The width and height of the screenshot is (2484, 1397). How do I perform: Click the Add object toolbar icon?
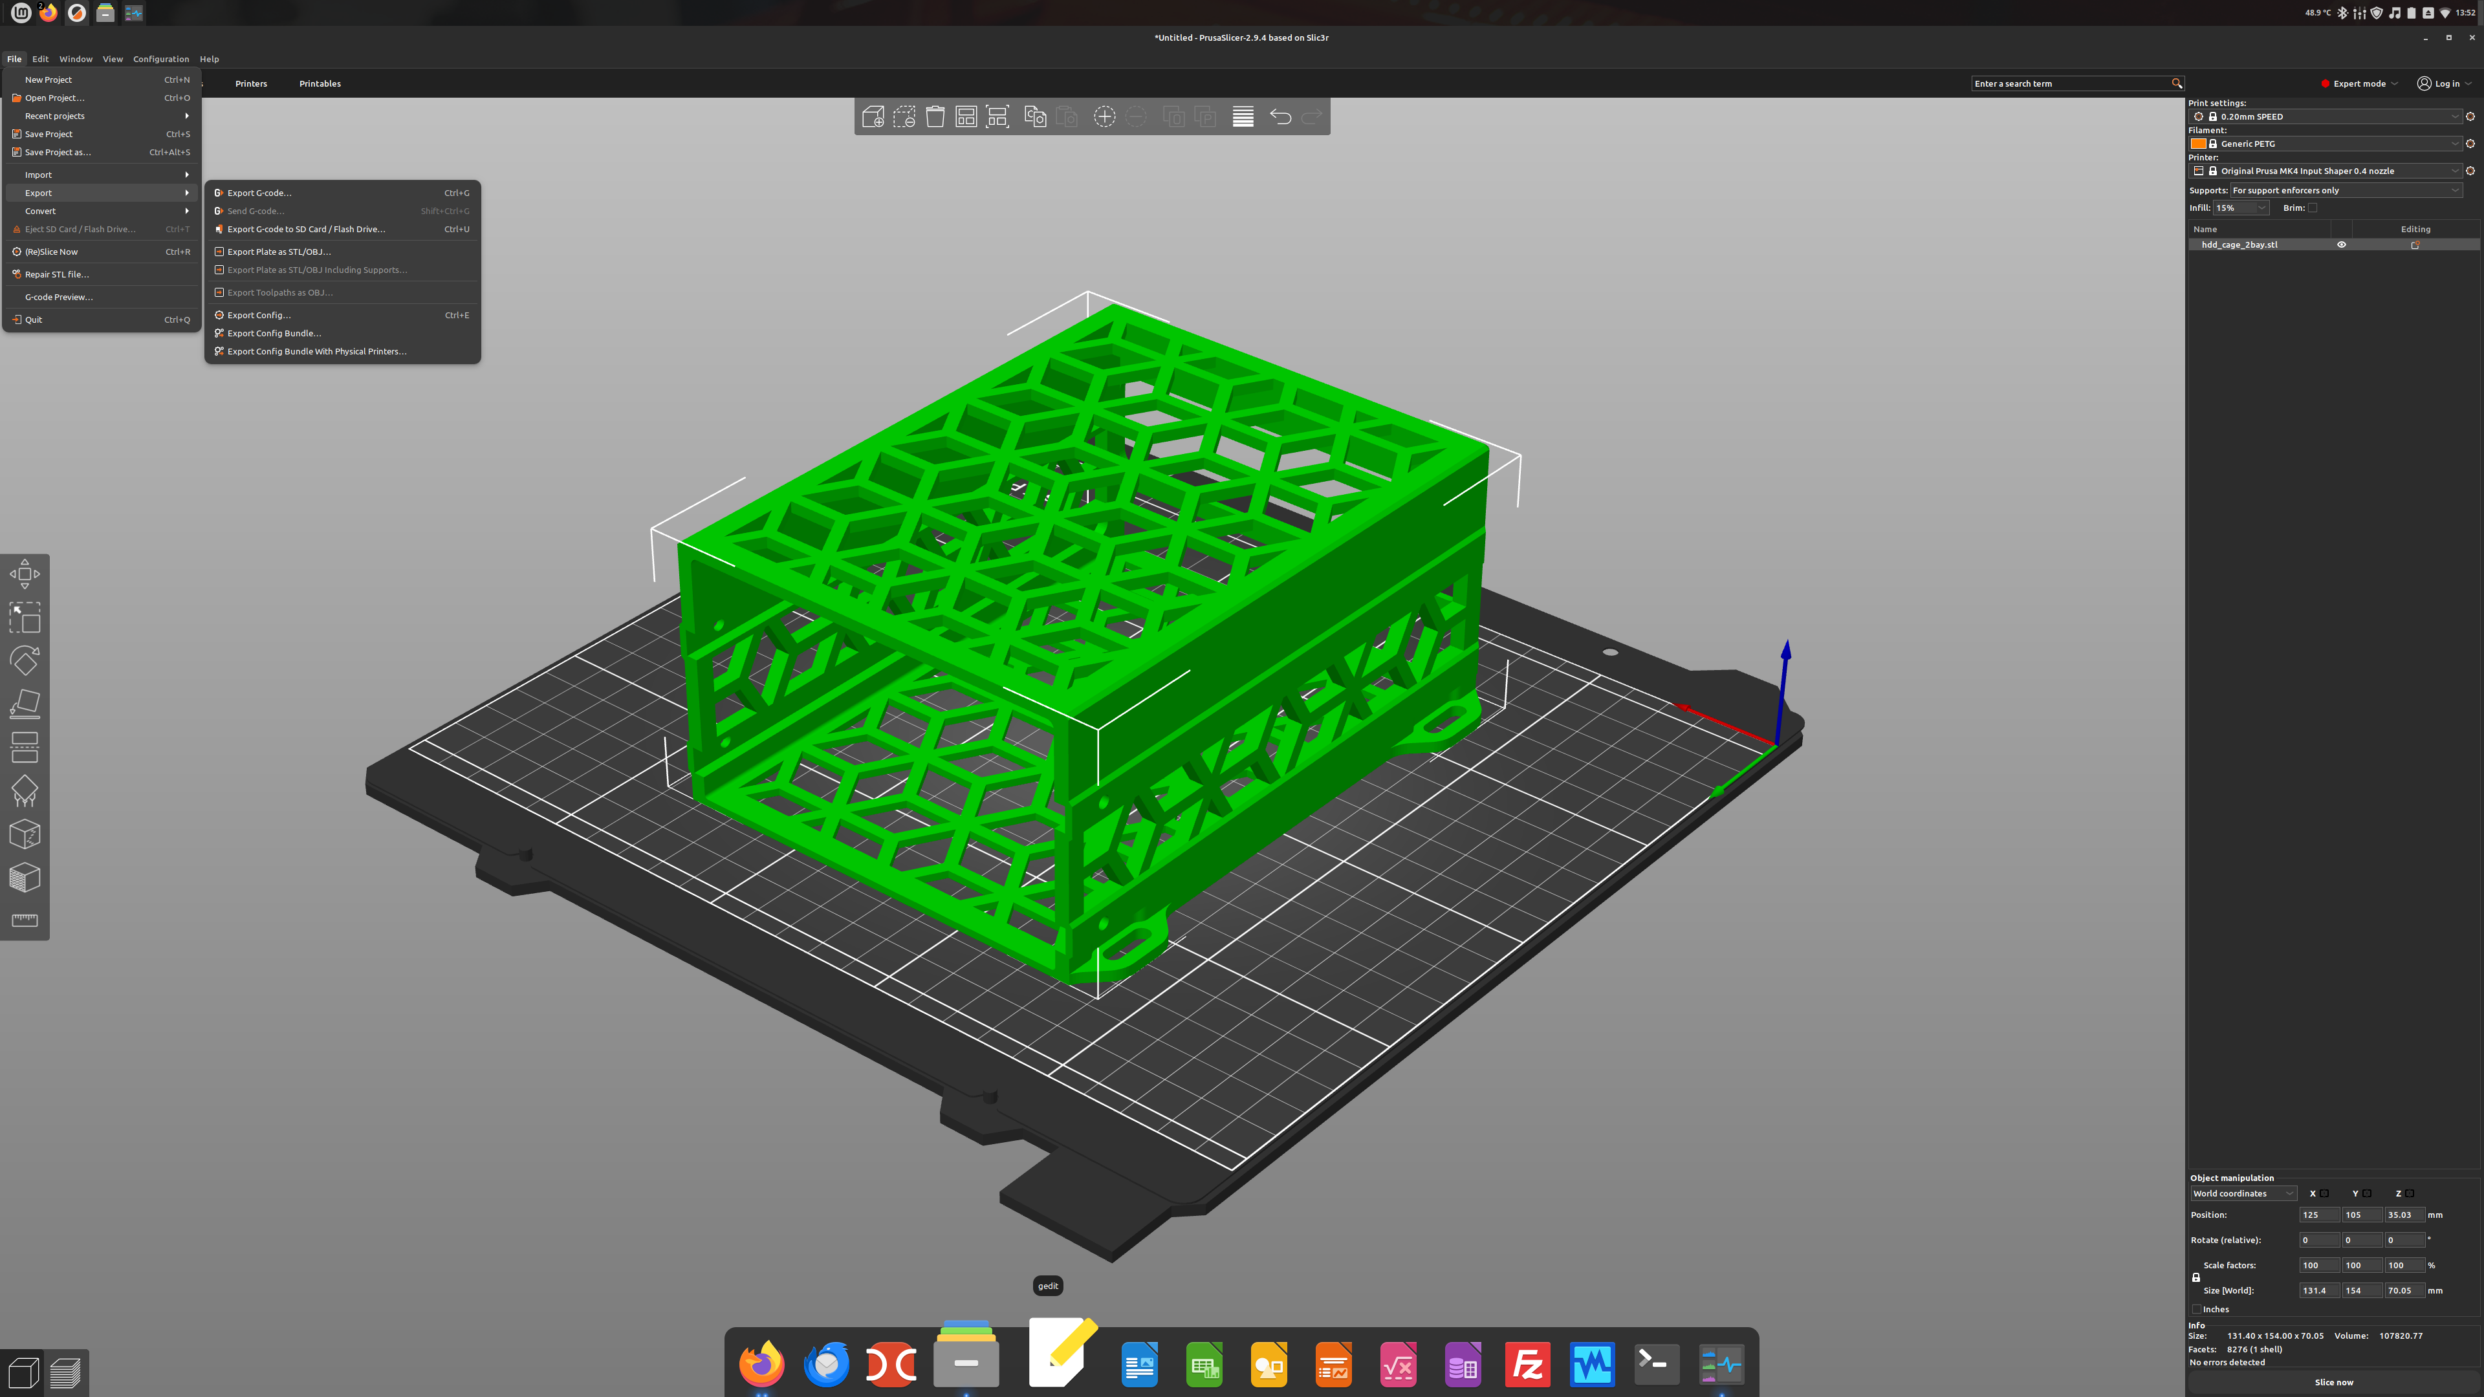click(x=873, y=116)
